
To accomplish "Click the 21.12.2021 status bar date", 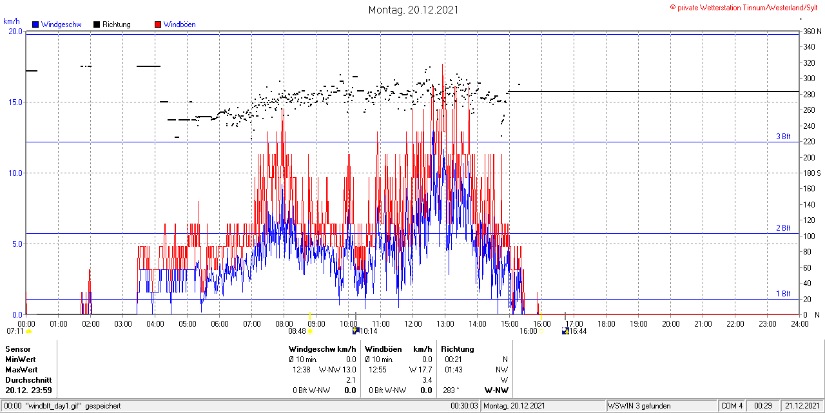I will 801,406.
